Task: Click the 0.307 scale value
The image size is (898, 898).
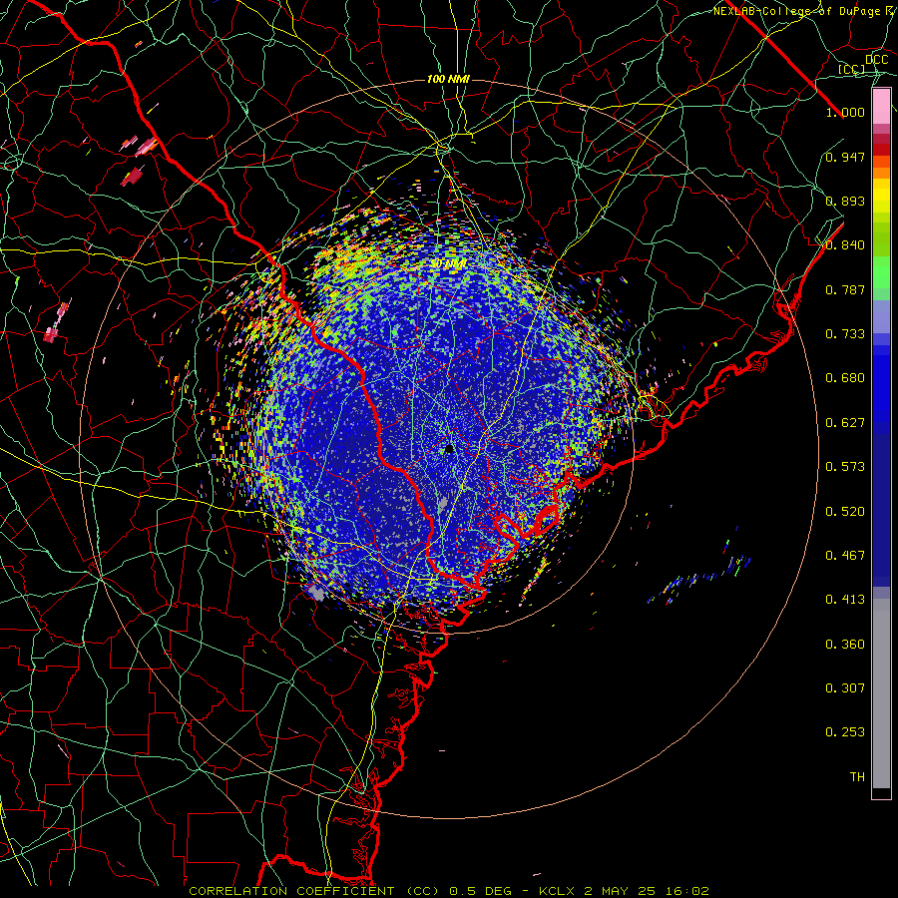Action: click(x=845, y=688)
